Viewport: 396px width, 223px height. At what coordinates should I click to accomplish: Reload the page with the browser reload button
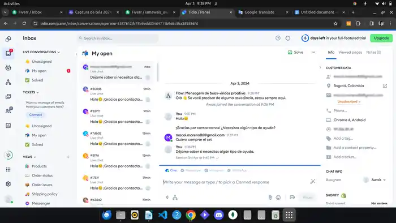coord(24,23)
